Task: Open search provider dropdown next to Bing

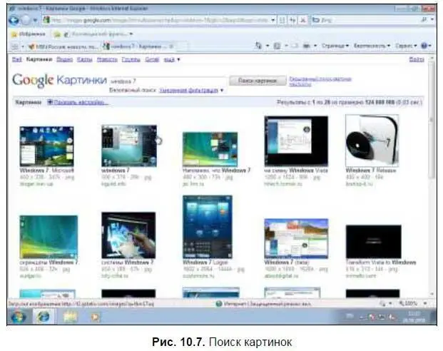Action: point(432,19)
